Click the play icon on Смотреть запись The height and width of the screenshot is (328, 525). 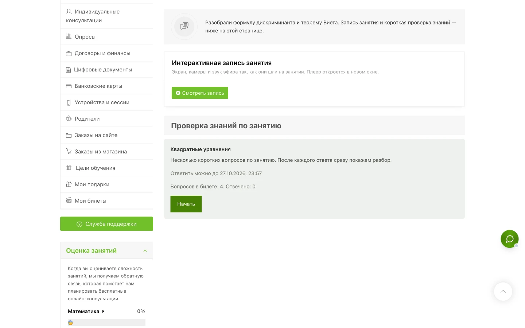178,93
